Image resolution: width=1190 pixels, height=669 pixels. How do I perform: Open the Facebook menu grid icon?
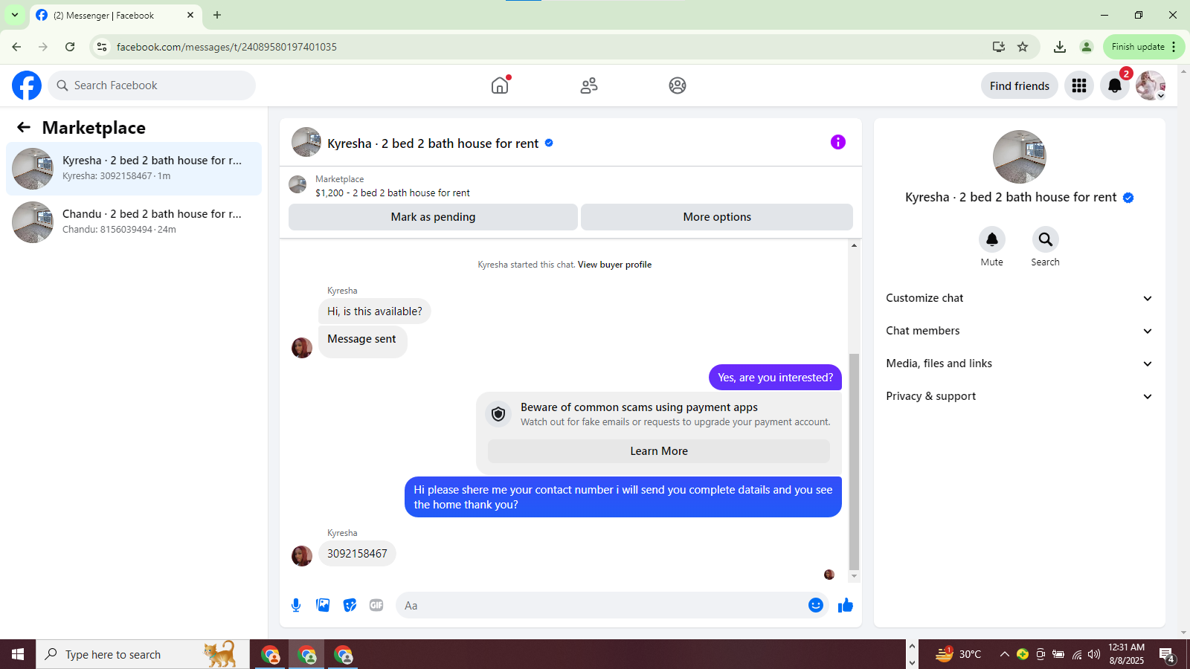pyautogui.click(x=1079, y=85)
